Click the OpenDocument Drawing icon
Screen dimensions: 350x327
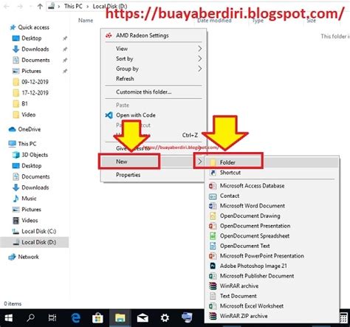(213, 216)
